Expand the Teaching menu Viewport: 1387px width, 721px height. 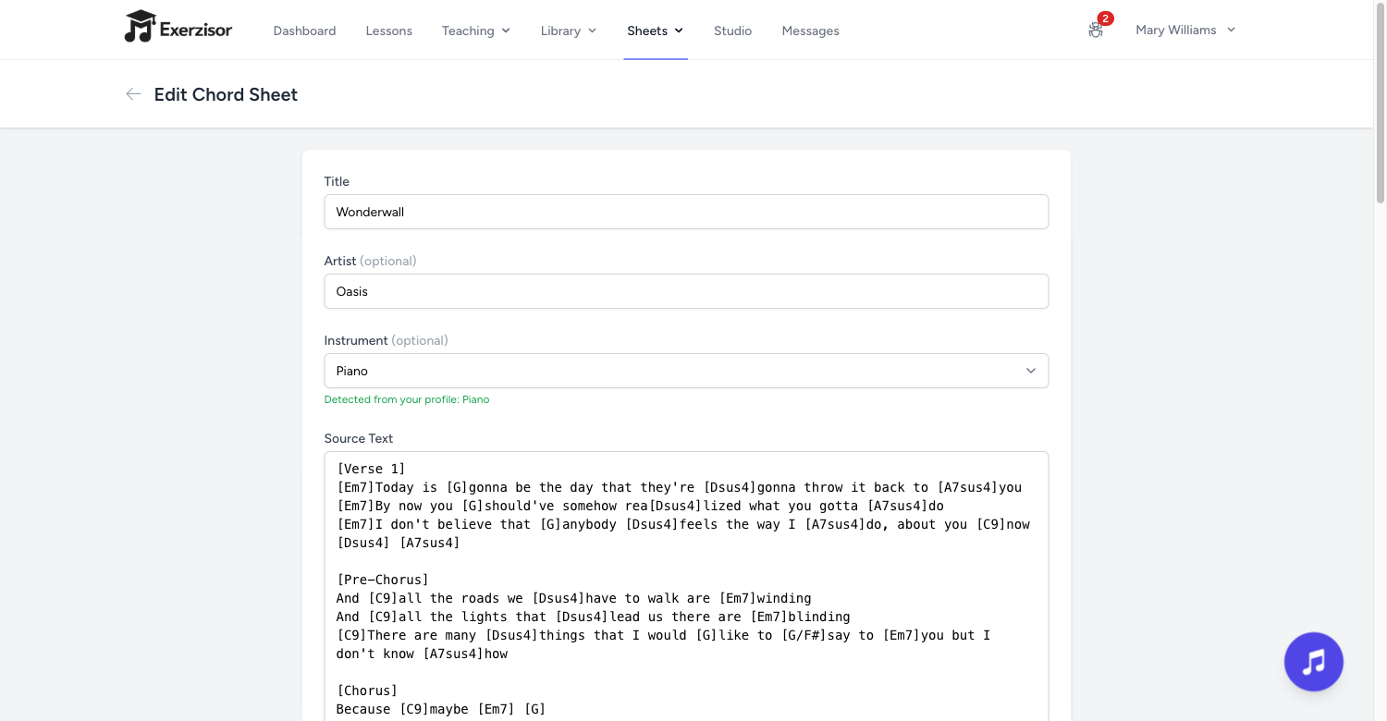pyautogui.click(x=476, y=31)
